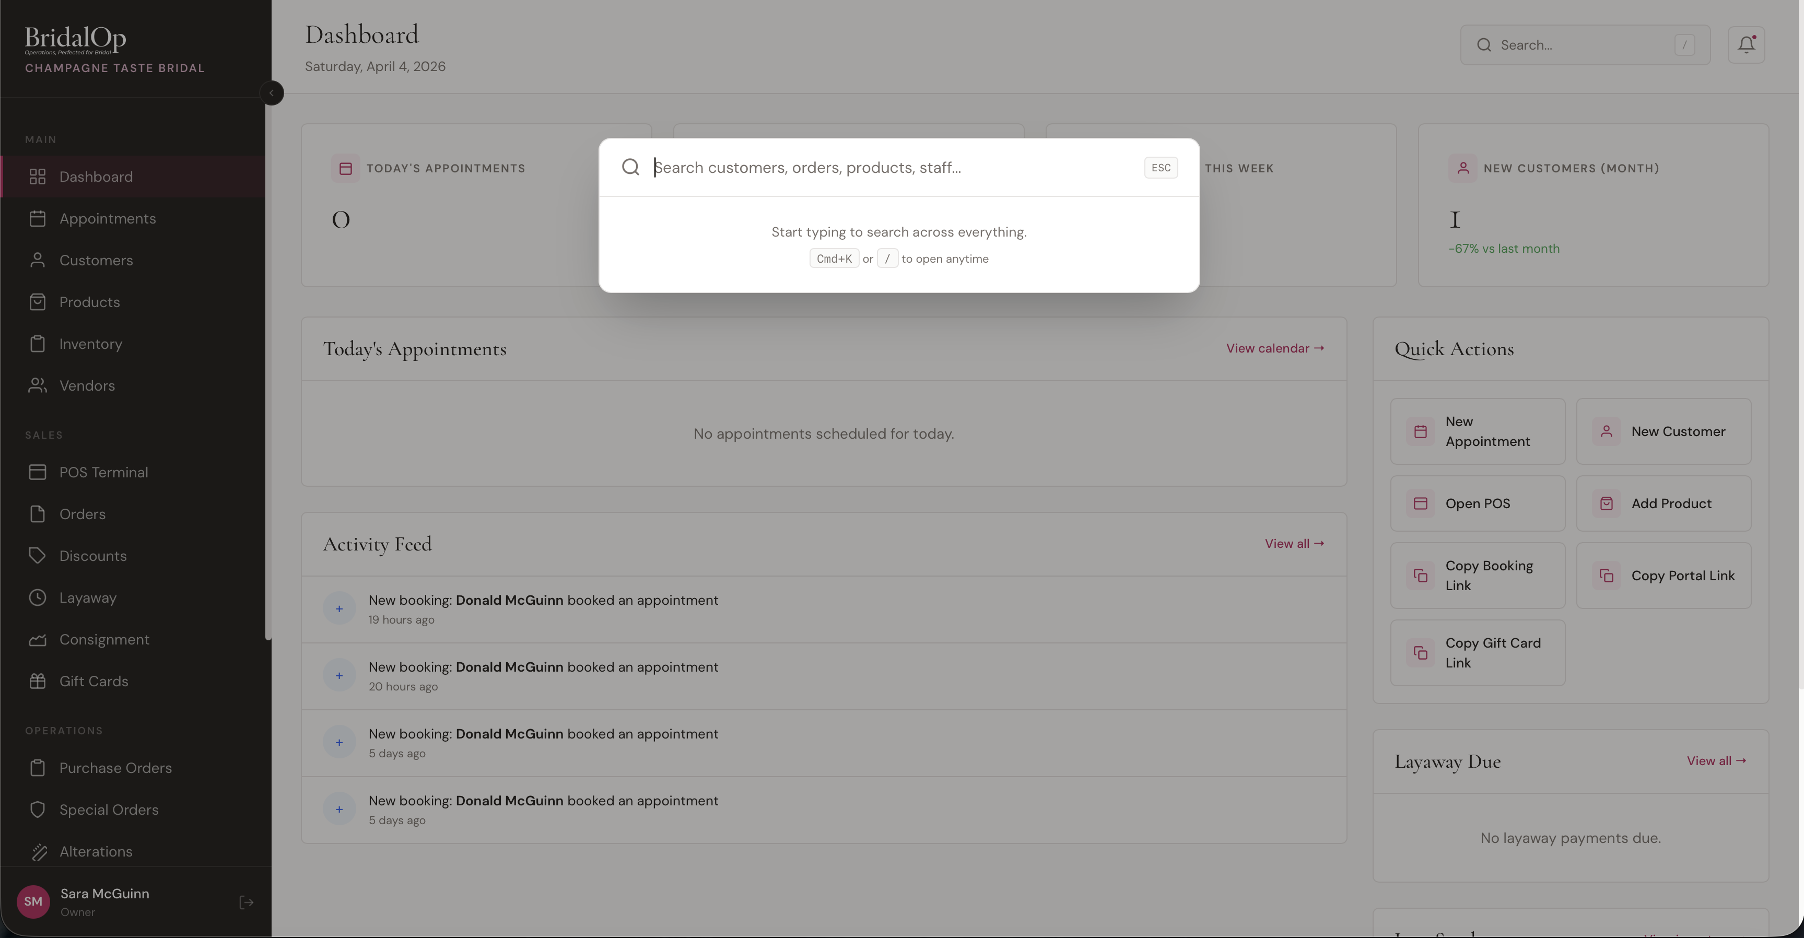Screen dimensions: 1804x938
Task: Select the Customers icon in the sidebar
Action: pyautogui.click(x=39, y=260)
